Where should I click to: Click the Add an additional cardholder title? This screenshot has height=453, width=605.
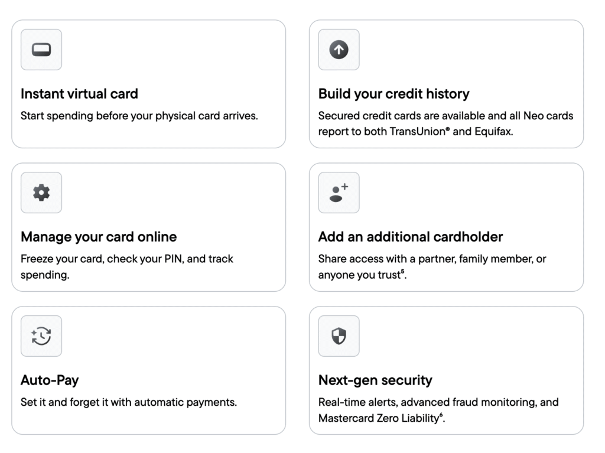coord(411,237)
